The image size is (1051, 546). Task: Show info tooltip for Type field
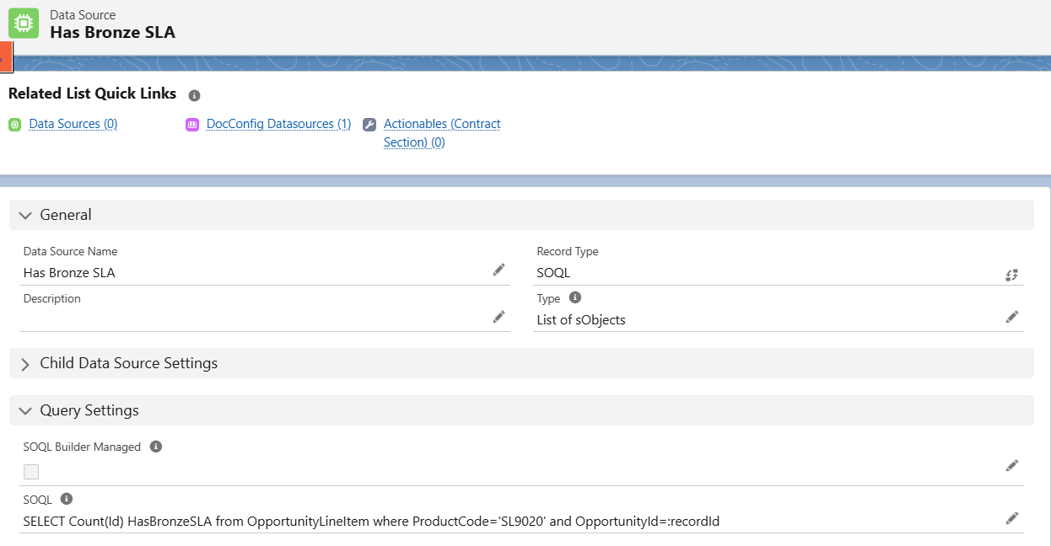coord(575,298)
